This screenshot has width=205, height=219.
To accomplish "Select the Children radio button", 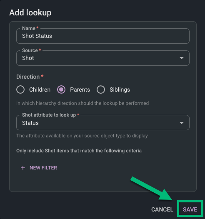I will [20, 90].
